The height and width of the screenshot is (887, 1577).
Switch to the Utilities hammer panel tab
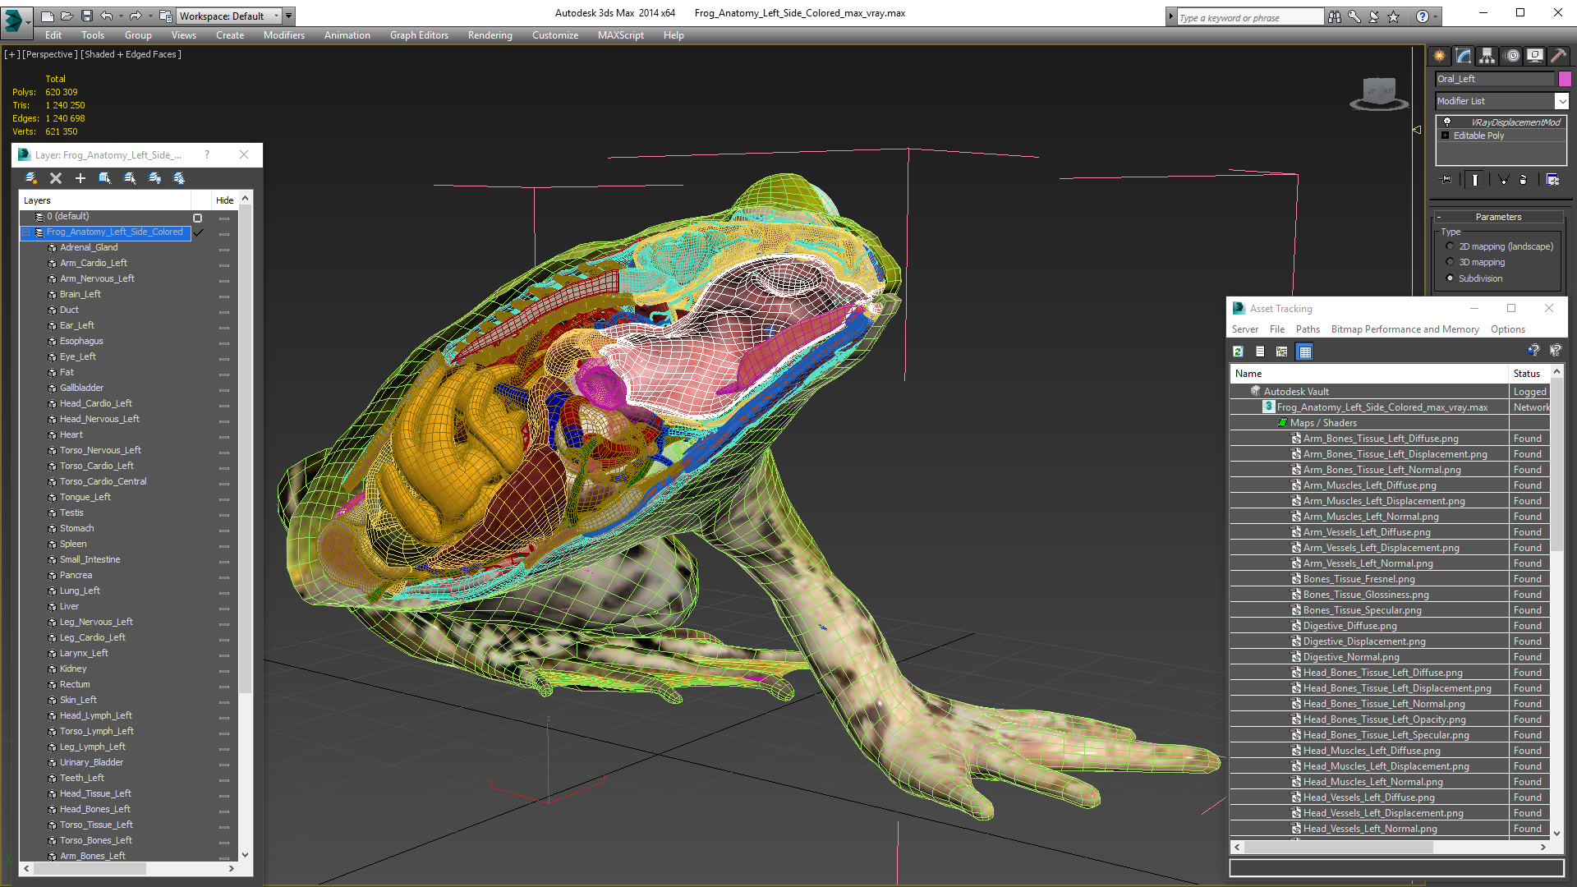pyautogui.click(x=1558, y=56)
